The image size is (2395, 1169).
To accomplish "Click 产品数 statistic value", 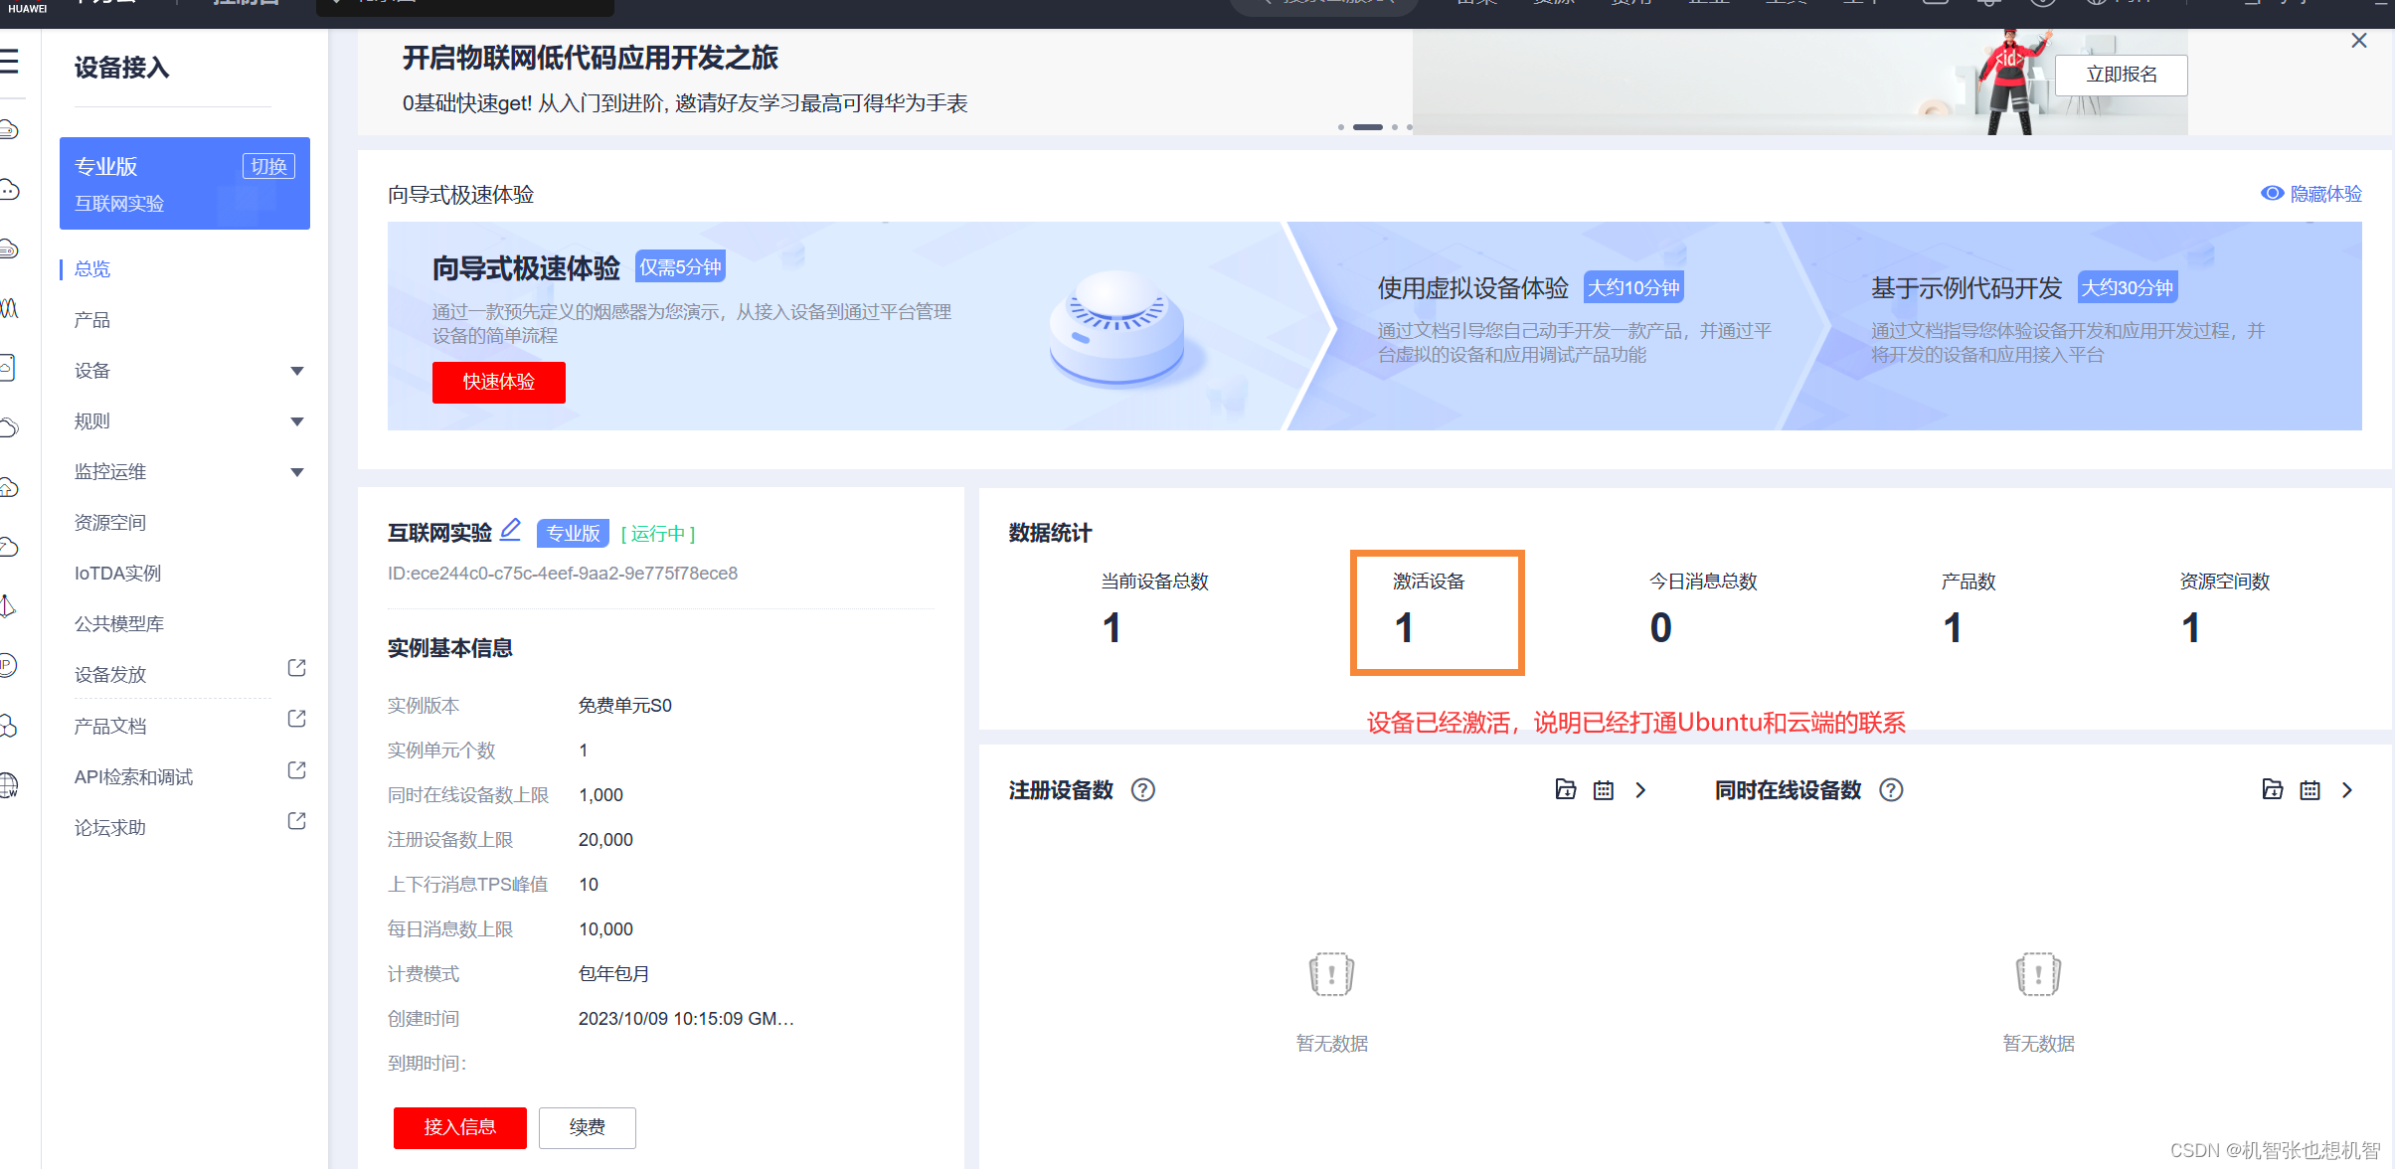I will [x=1953, y=628].
